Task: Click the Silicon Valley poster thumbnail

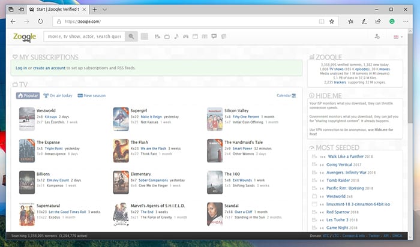Action: [x=215, y=119]
